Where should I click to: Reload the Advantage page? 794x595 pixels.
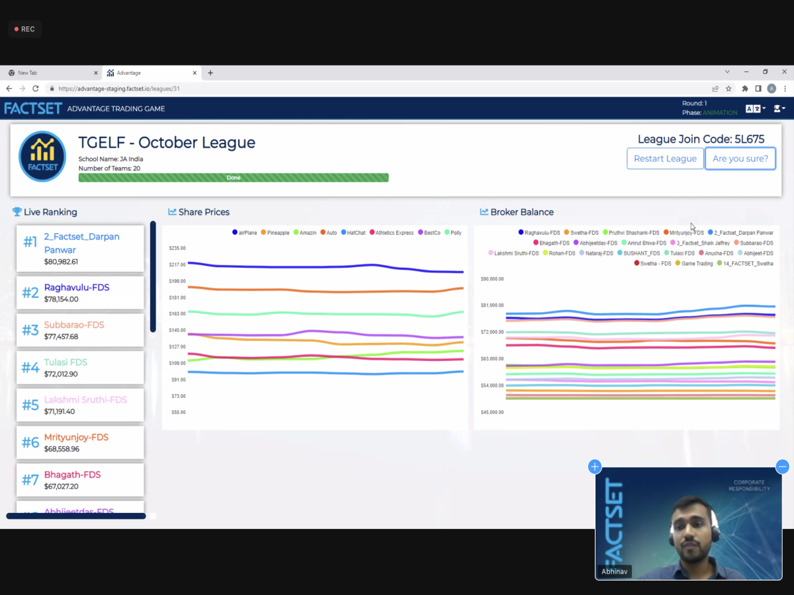[x=35, y=89]
